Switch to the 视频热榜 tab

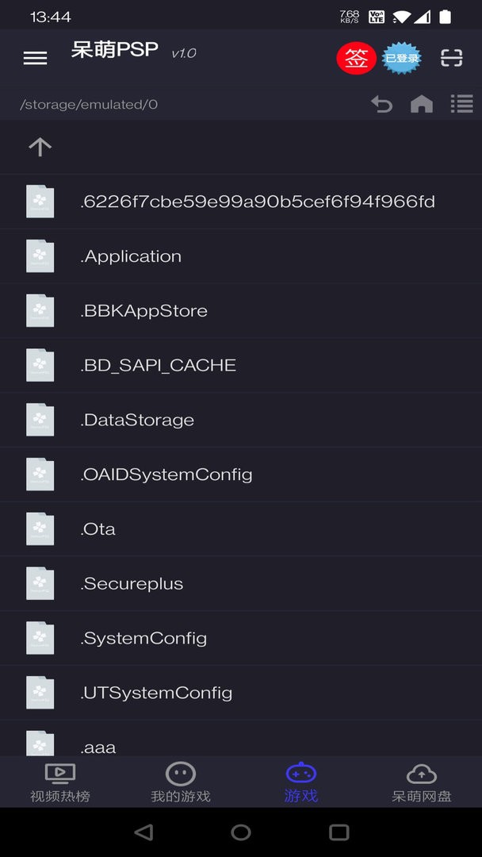60,782
